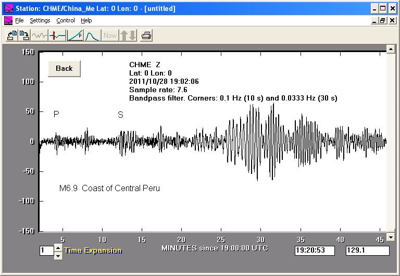Increase Time Expansion with up arrow

58,247
